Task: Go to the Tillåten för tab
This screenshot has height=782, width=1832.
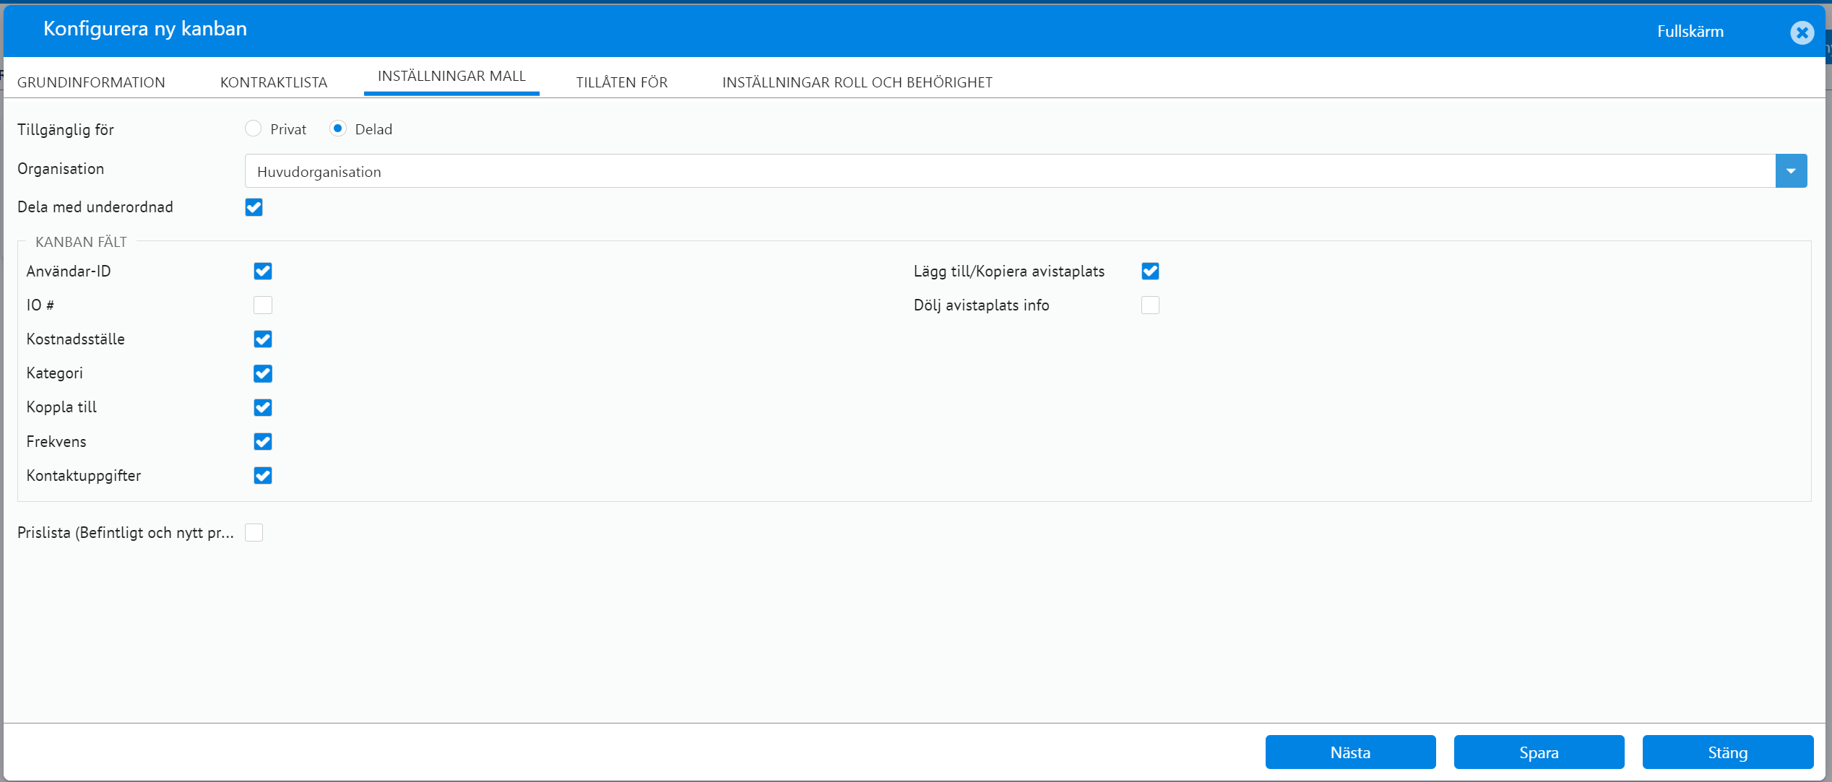Action: click(622, 82)
